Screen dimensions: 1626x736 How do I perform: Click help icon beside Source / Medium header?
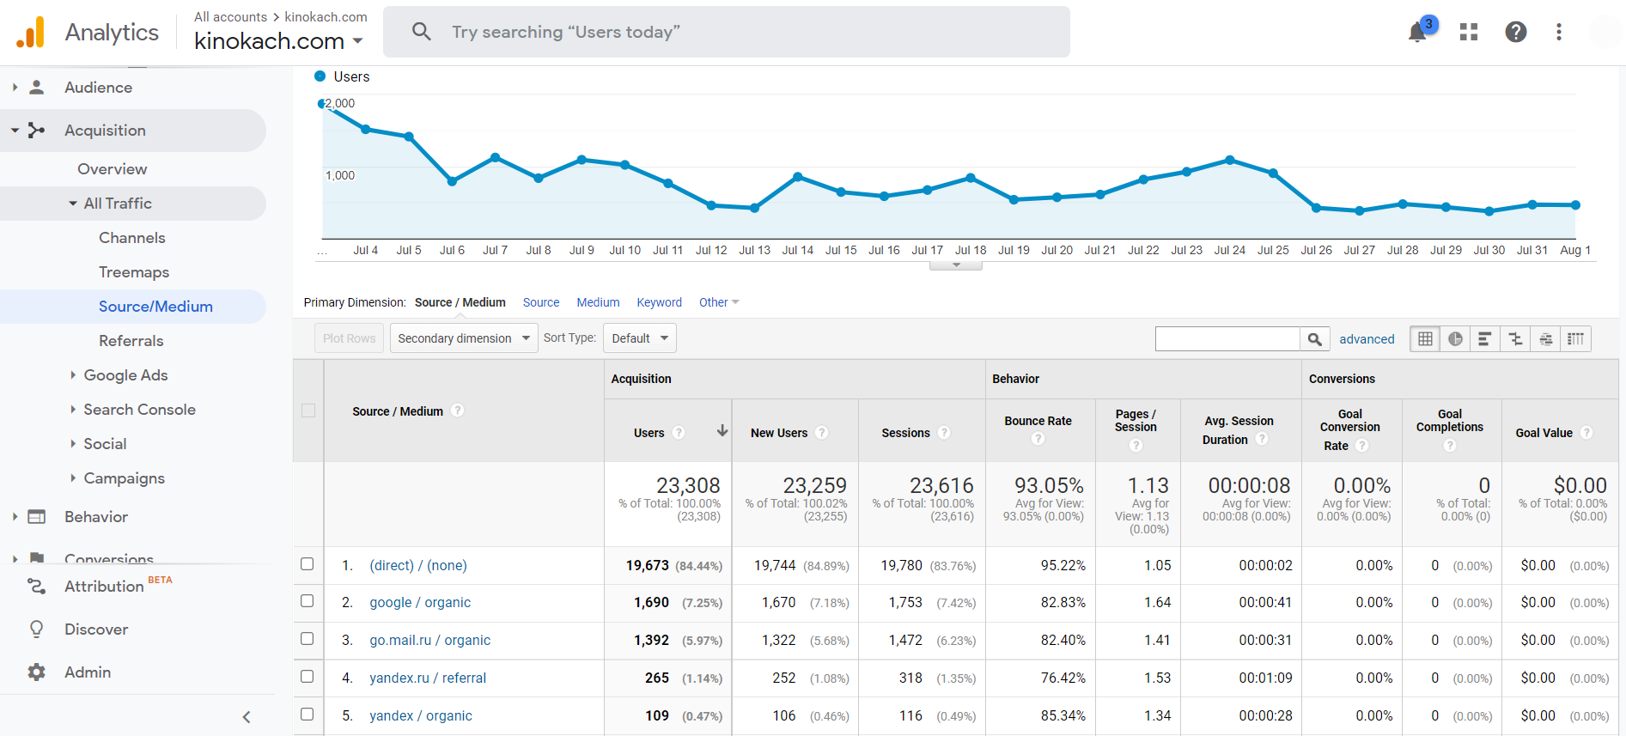(458, 411)
